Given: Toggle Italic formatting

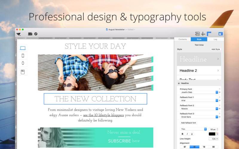Looking at the screenshot, I should pyautogui.click(x=187, y=134).
